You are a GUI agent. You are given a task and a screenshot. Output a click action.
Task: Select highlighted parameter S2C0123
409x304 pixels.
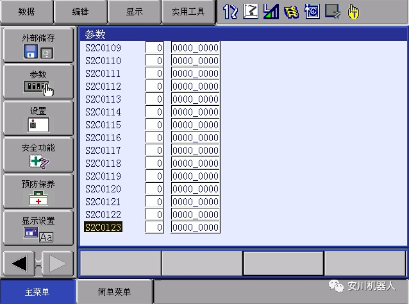tap(103, 227)
